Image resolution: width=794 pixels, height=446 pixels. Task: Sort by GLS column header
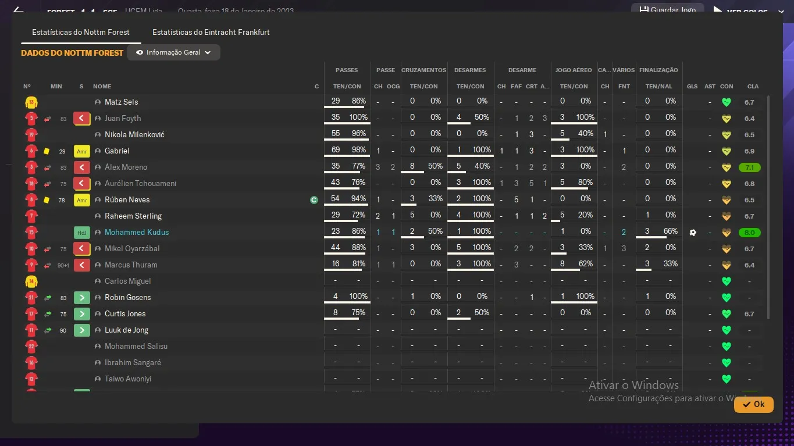pyautogui.click(x=692, y=87)
